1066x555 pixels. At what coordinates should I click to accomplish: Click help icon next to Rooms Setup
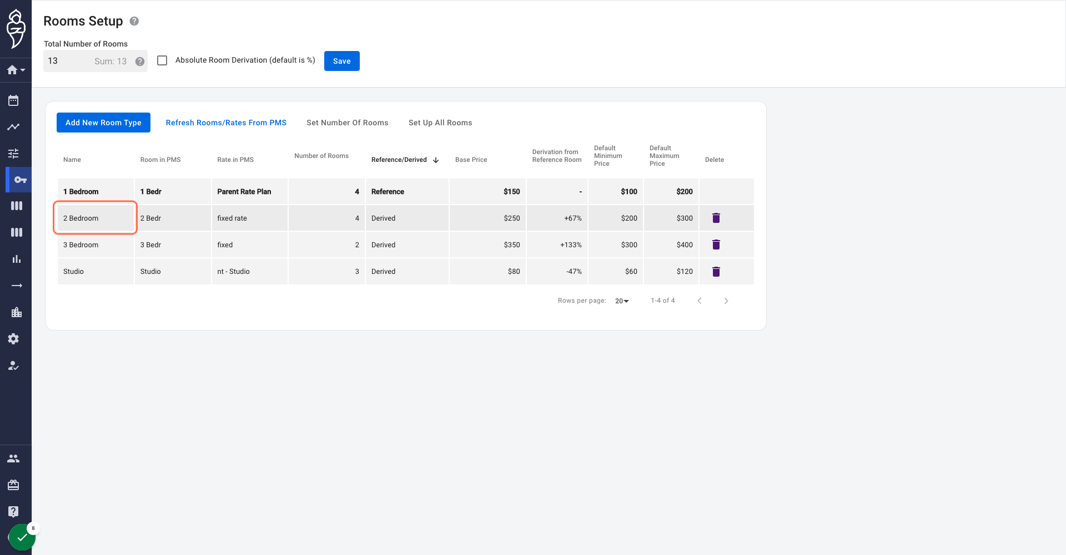pos(134,21)
